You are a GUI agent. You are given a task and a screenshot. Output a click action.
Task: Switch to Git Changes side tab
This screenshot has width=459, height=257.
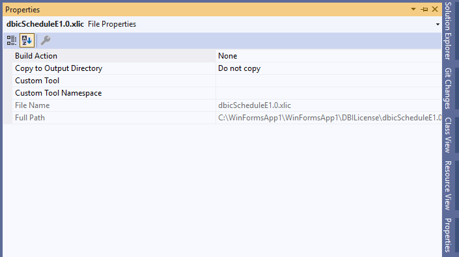point(448,88)
